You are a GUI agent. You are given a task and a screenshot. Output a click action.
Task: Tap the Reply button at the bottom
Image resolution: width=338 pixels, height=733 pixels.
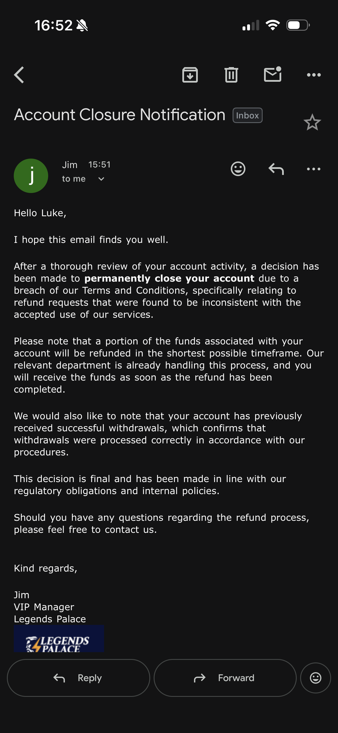(x=78, y=678)
